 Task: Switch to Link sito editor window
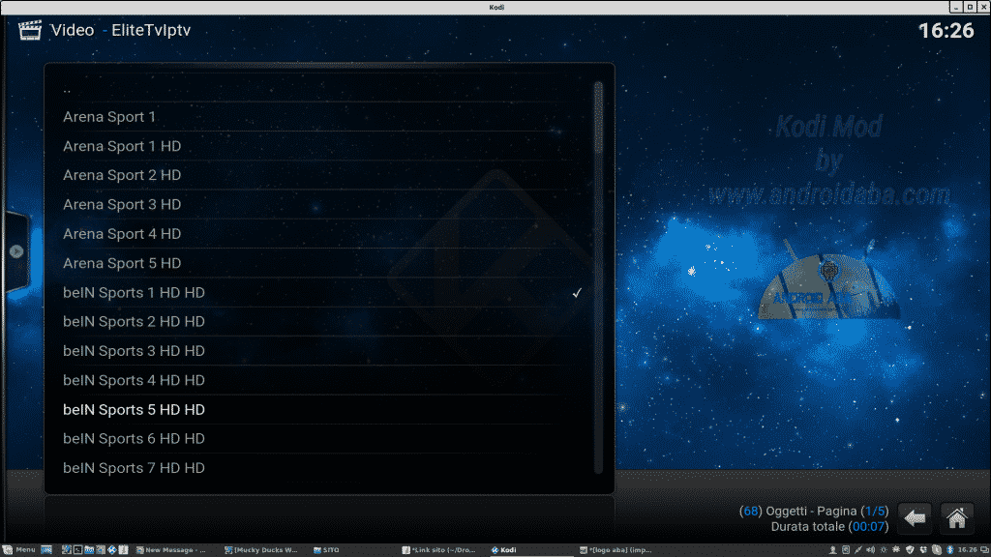pos(438,550)
